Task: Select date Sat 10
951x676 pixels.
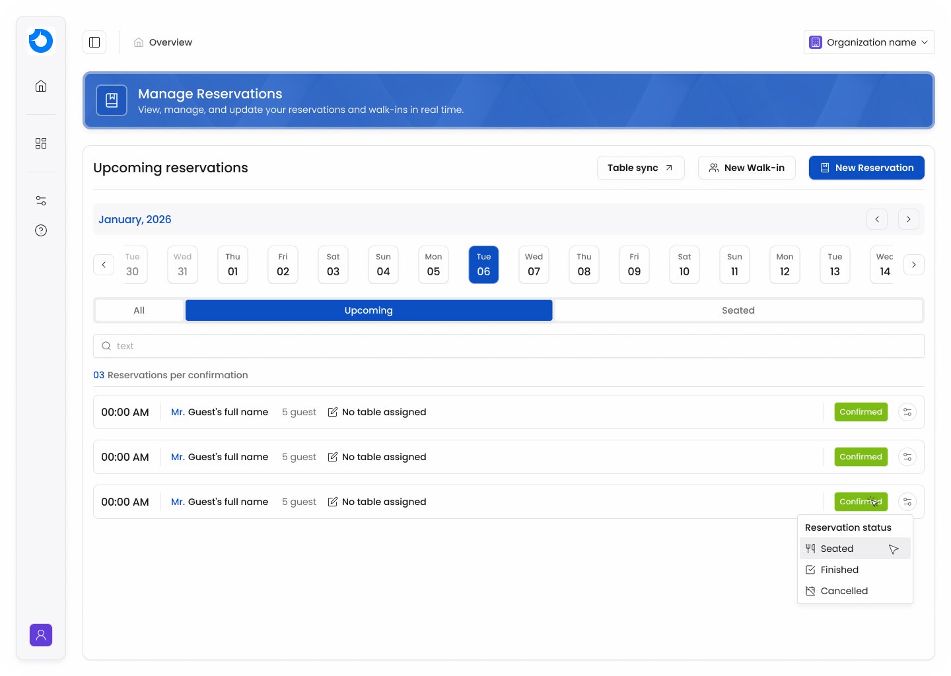Action: pyautogui.click(x=685, y=265)
